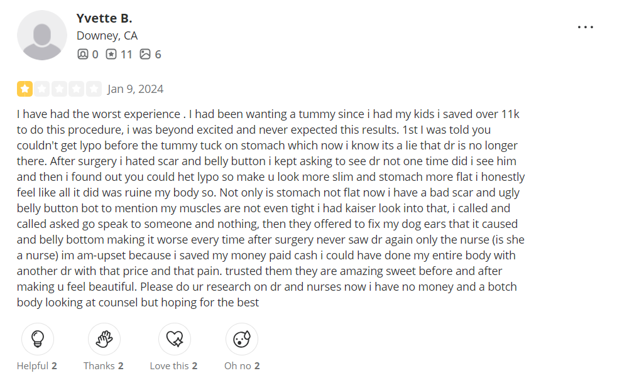Select the Oh no 2 label
622x378 pixels.
(x=242, y=365)
